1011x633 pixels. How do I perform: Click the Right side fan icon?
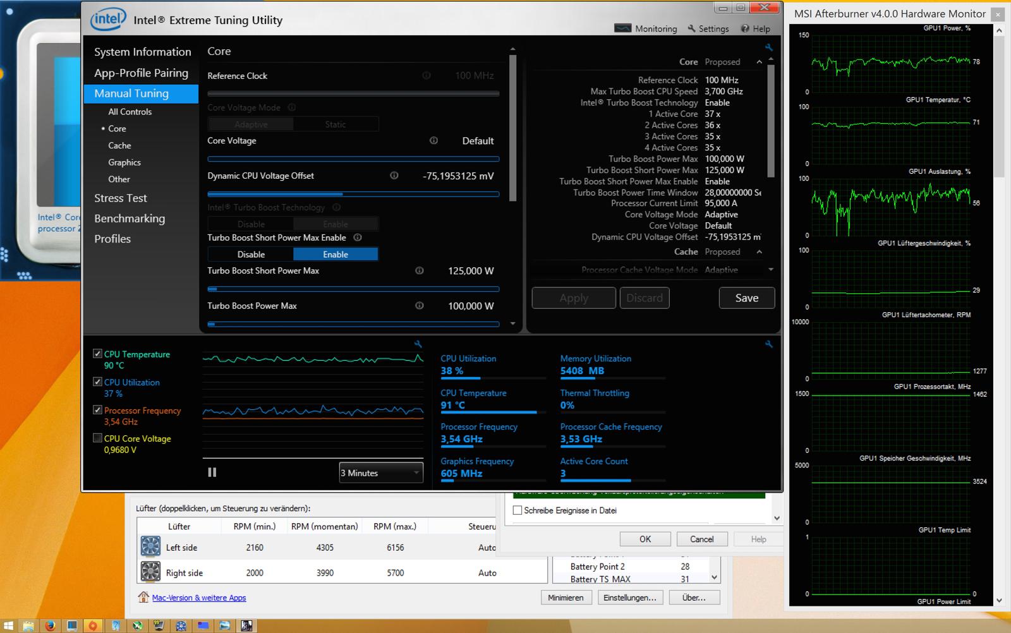[x=150, y=571]
